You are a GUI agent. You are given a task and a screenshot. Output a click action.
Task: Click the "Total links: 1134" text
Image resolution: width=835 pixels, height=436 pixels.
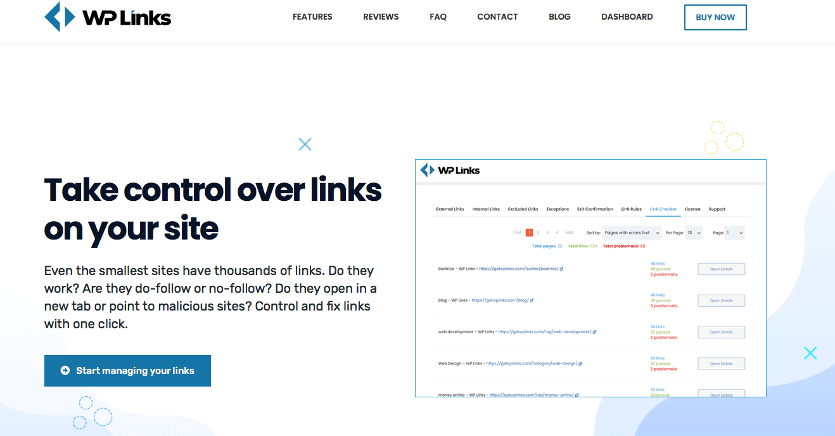[x=582, y=246]
